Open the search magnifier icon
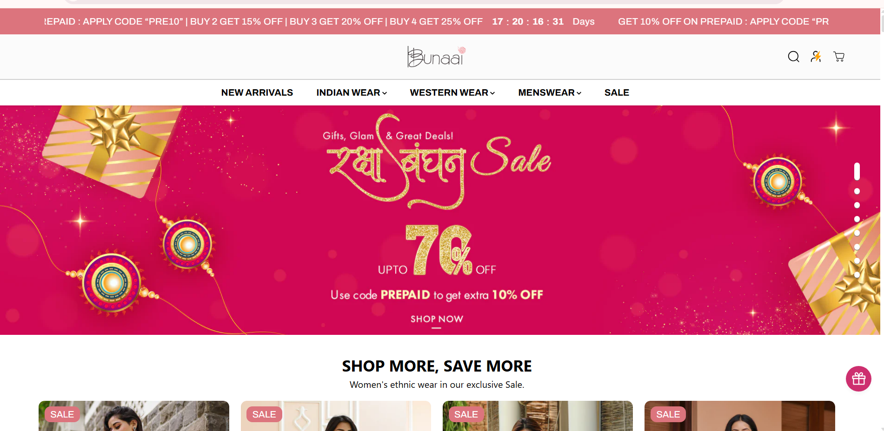Image resolution: width=884 pixels, height=431 pixels. point(793,57)
